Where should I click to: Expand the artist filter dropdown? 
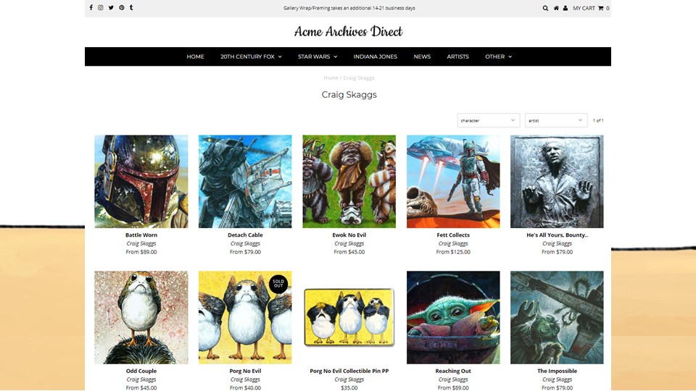pyautogui.click(x=556, y=121)
